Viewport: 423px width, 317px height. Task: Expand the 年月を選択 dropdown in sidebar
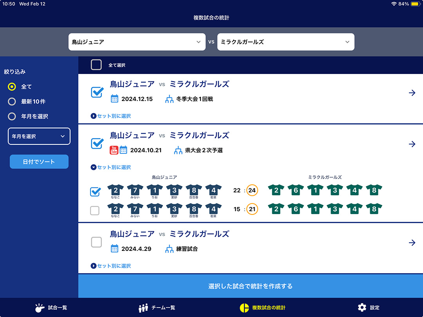[39, 136]
